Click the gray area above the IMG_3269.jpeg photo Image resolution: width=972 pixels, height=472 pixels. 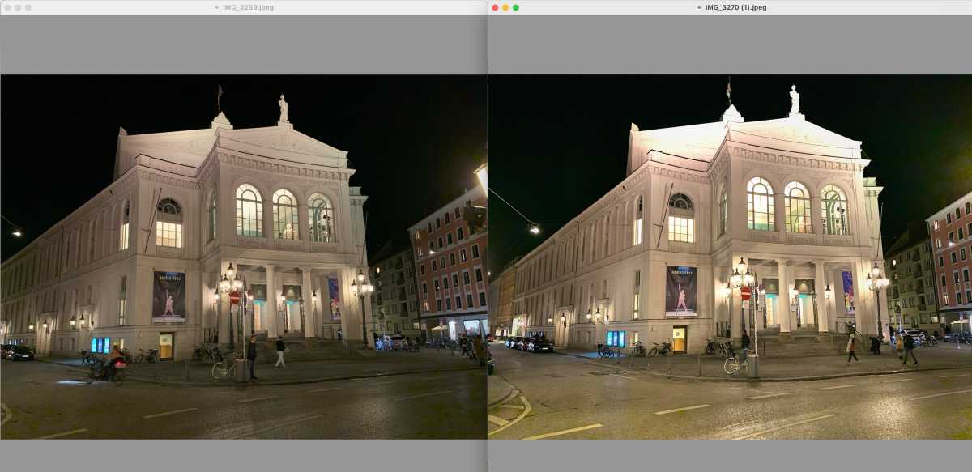point(243,45)
